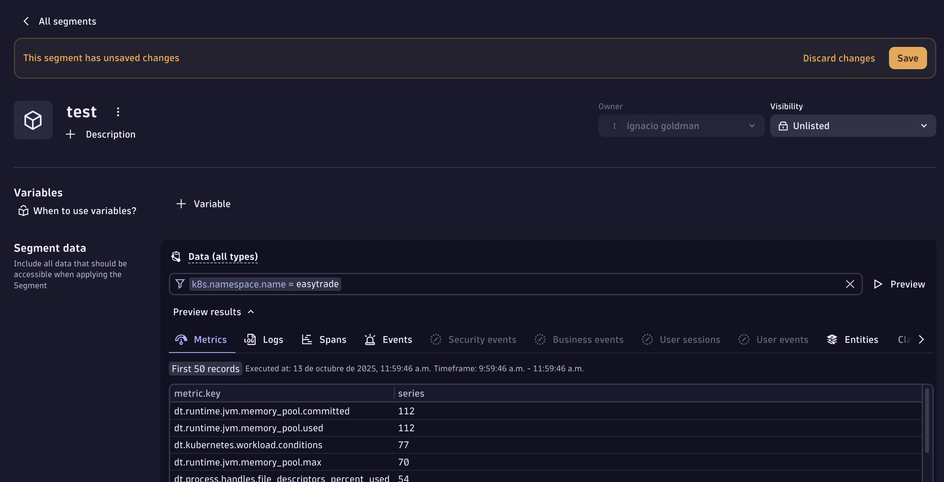Open the three-dot menu next to test
The image size is (944, 482).
(x=118, y=112)
